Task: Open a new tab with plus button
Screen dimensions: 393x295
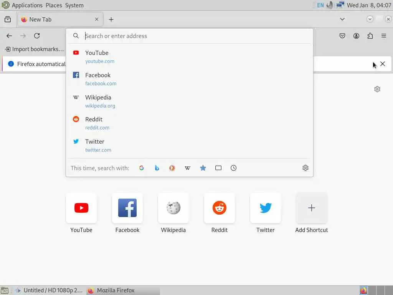Action: pyautogui.click(x=111, y=19)
